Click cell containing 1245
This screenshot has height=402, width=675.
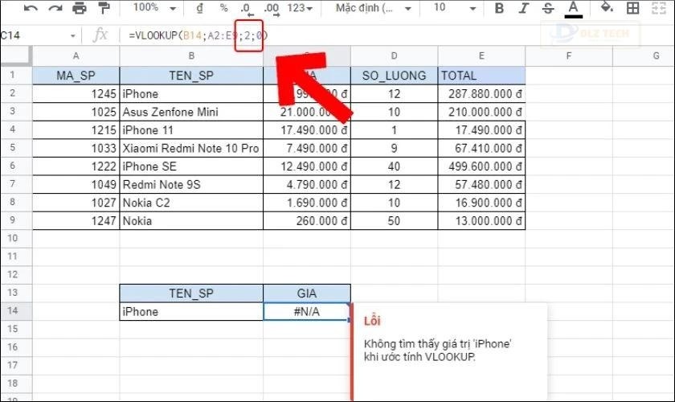pyautogui.click(x=76, y=93)
